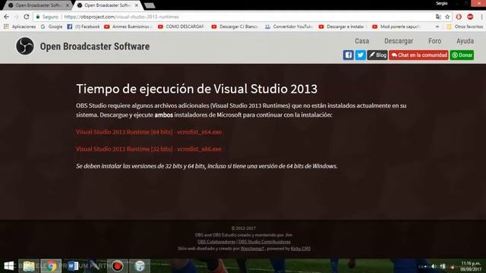The image size is (486, 273).
Task: Click the browser back arrow
Action: [7, 17]
